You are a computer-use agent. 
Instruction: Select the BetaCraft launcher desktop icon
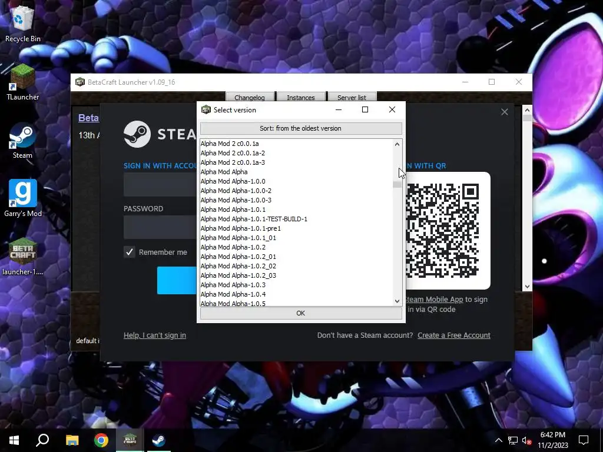23,257
